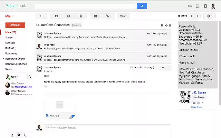Click the Forward link

[x=72, y=128]
